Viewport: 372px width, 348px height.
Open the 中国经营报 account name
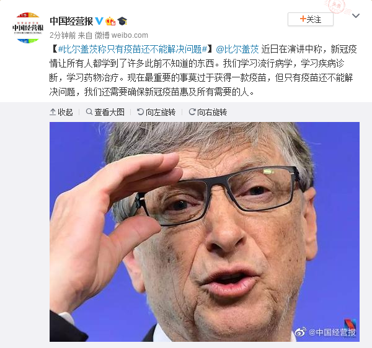[x=71, y=21]
